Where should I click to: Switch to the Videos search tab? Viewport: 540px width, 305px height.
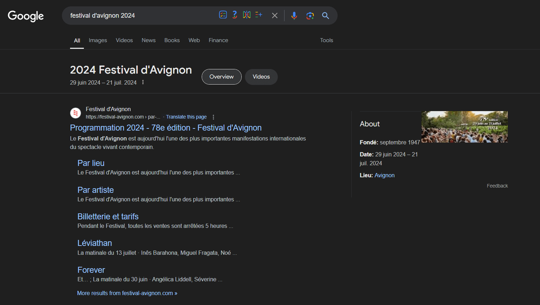tap(125, 40)
